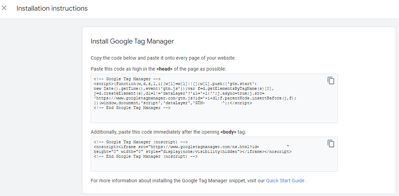Viewport: 399px width, 196px height.
Task: Click the 'j=d.createElement(s)' code line
Action: (179, 94)
